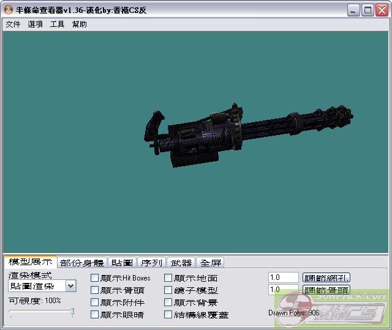Enable 顯示Hit Boxes checkbox
This screenshot has height=330, width=392.
click(94, 278)
